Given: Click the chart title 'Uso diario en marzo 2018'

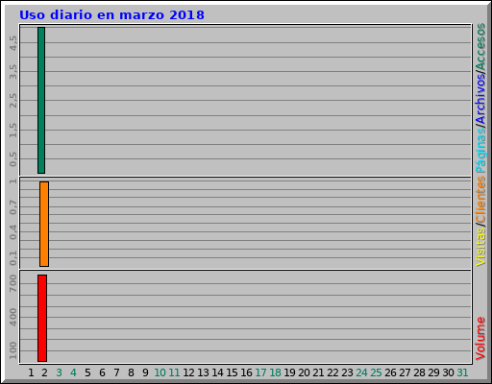Looking at the screenshot, I should point(111,15).
